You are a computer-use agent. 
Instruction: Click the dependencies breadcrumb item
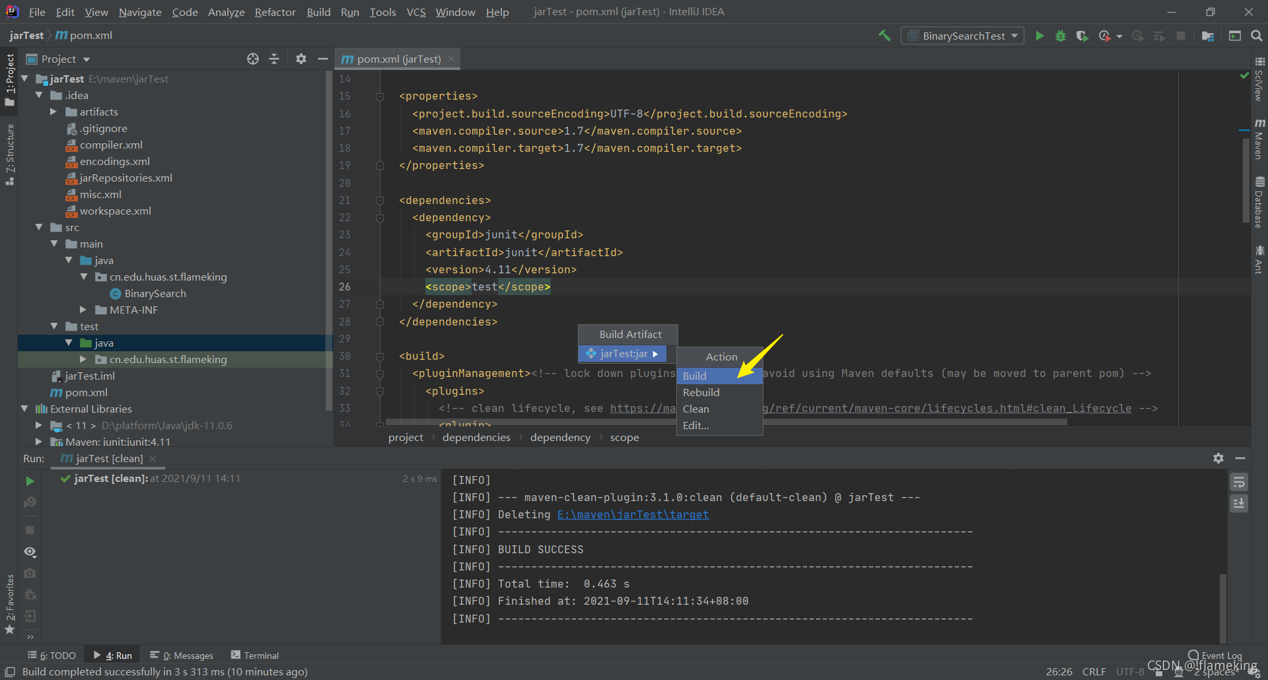tap(476, 437)
